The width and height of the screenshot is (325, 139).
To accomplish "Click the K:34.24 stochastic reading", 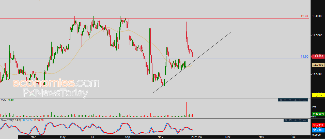I will pos(28,120).
